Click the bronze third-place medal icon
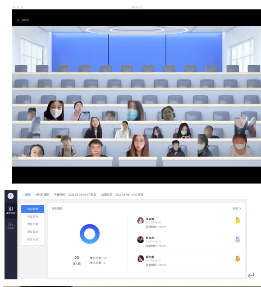This screenshot has width=261, height=287. point(238,259)
